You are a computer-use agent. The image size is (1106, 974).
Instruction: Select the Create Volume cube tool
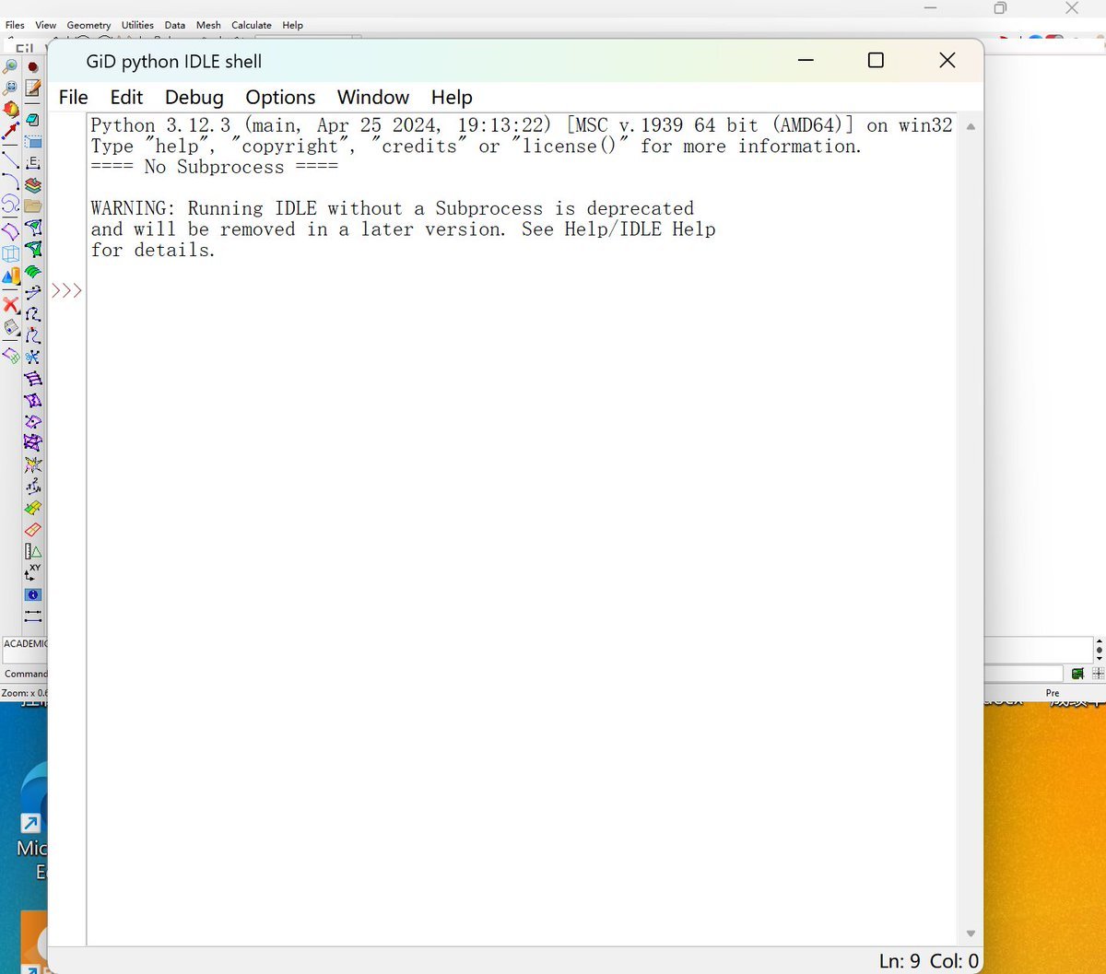(x=10, y=253)
